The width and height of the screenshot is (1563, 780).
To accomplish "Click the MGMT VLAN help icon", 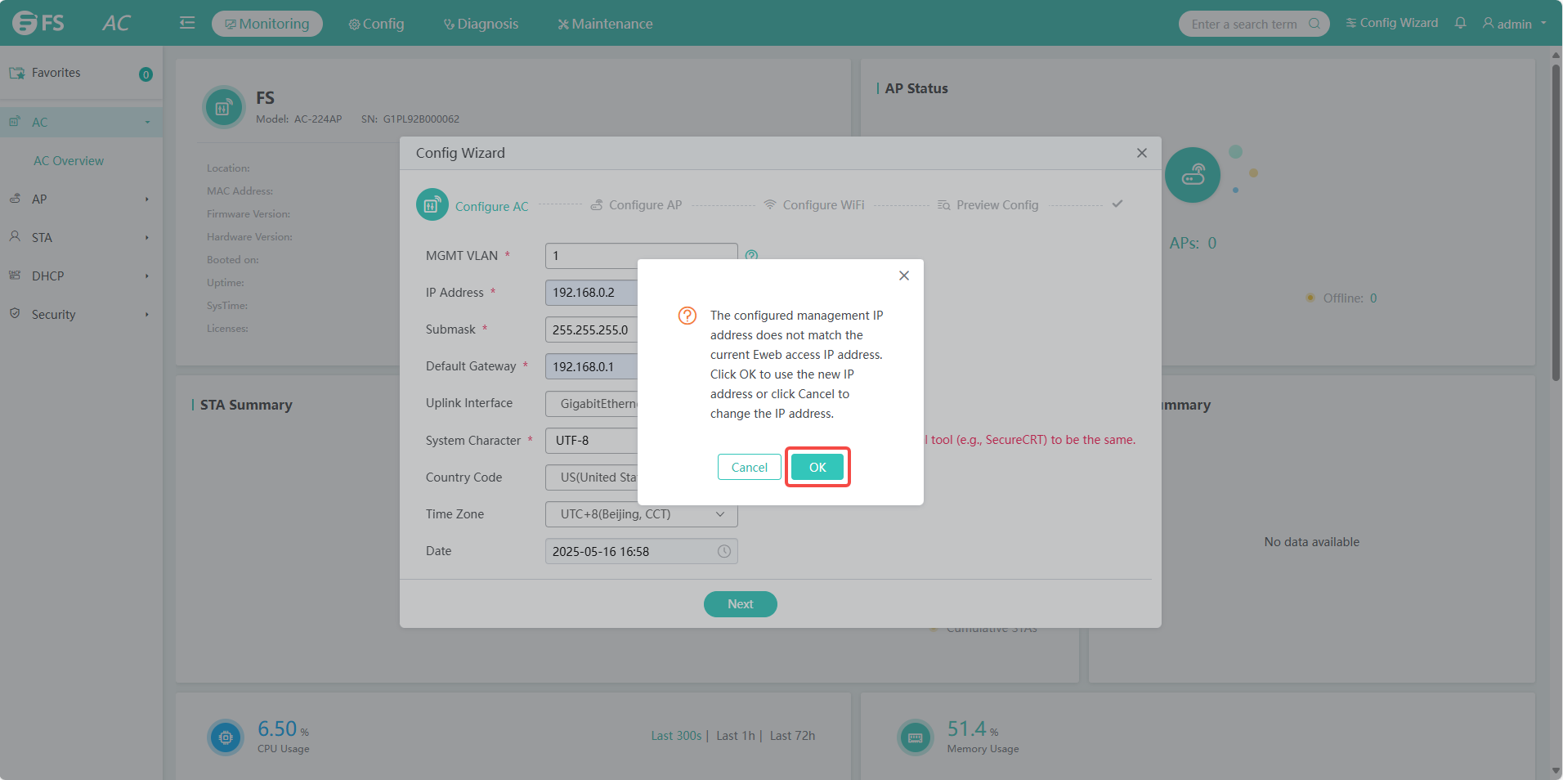I will (x=751, y=256).
